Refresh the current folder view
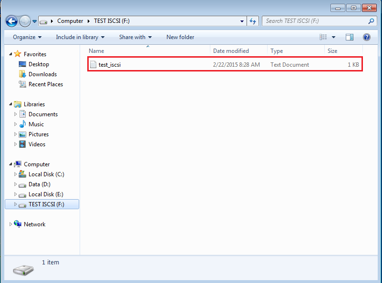The image size is (382, 283). [253, 21]
